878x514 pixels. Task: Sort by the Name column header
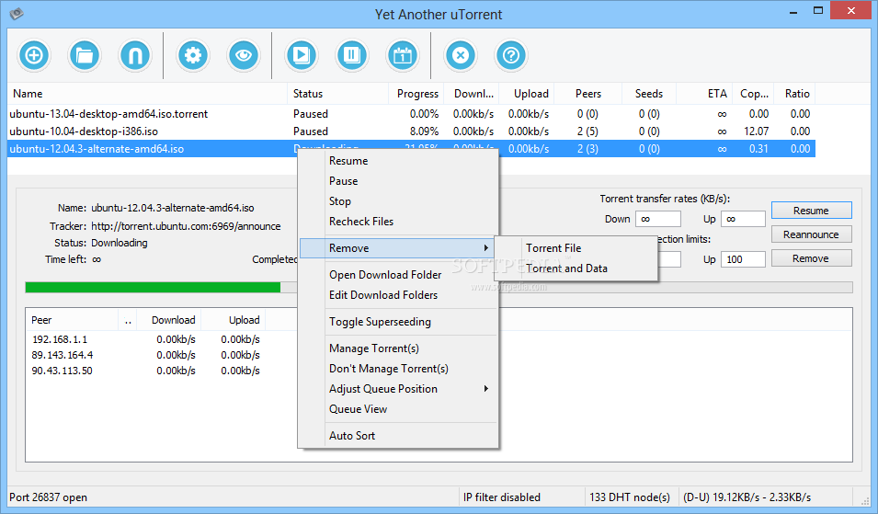147,94
